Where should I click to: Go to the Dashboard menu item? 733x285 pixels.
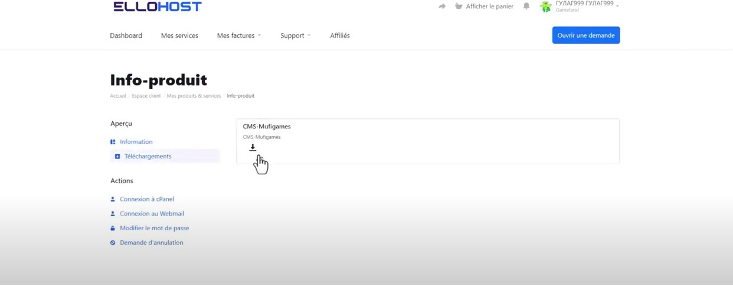[126, 35]
